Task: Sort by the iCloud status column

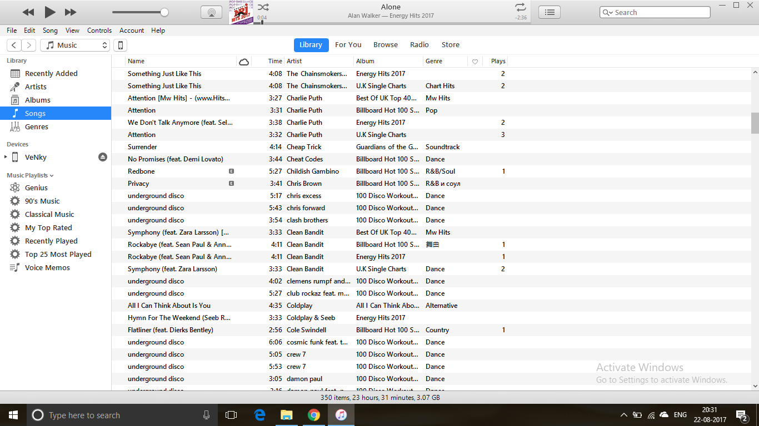Action: click(244, 61)
